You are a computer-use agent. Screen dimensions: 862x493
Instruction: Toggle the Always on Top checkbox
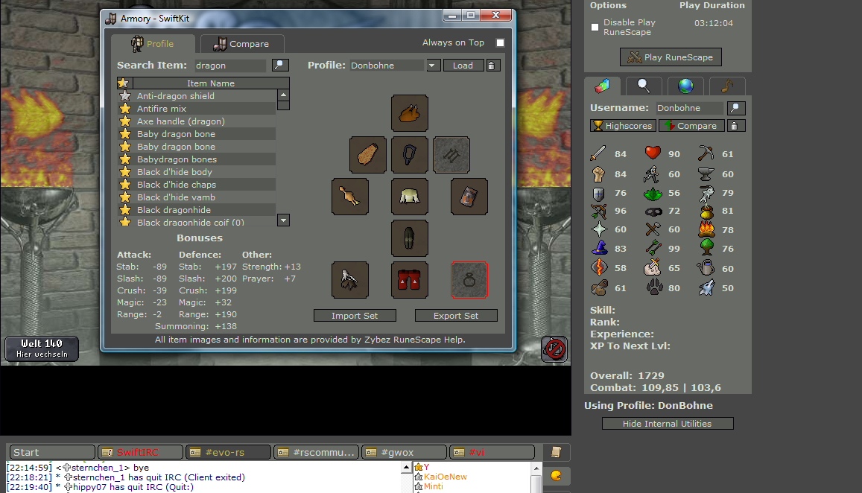[500, 43]
